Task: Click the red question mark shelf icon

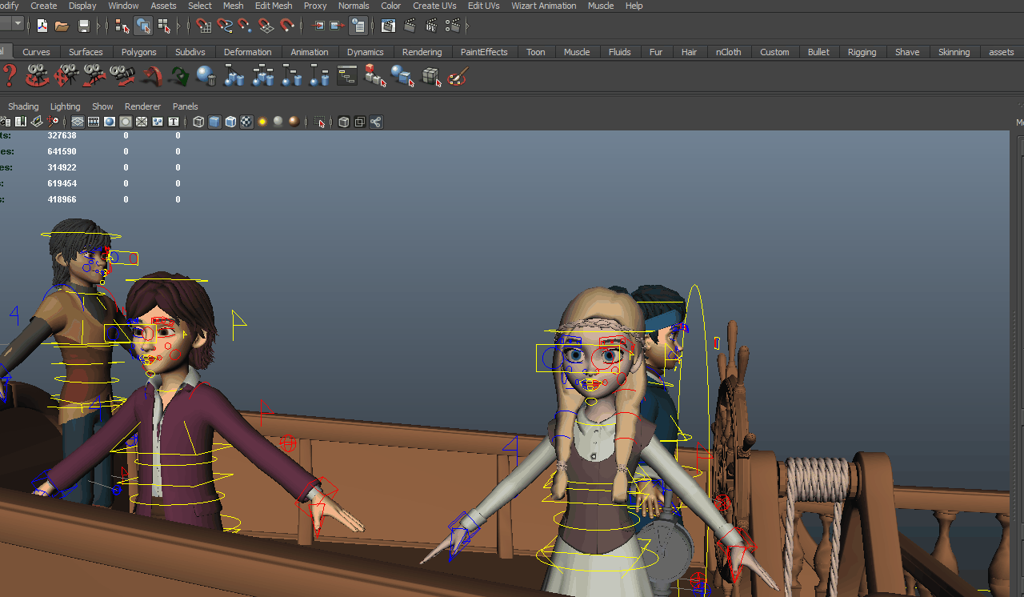Action: (10, 76)
